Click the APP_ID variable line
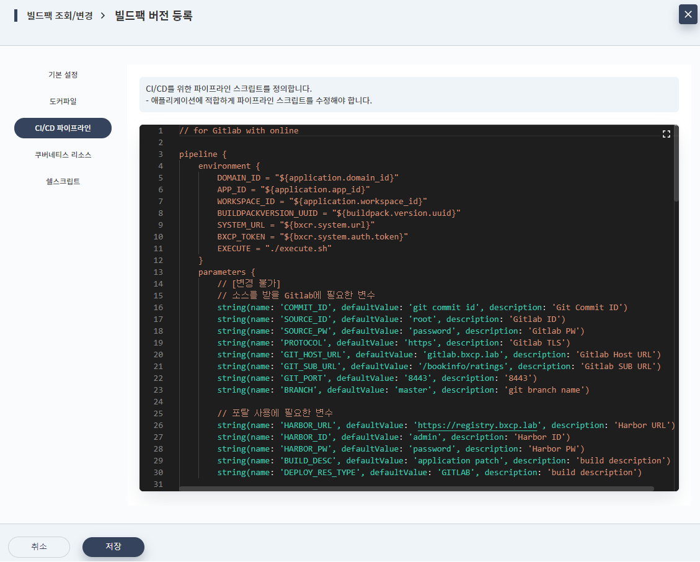Screen dimensions: 700x562 click(293, 189)
